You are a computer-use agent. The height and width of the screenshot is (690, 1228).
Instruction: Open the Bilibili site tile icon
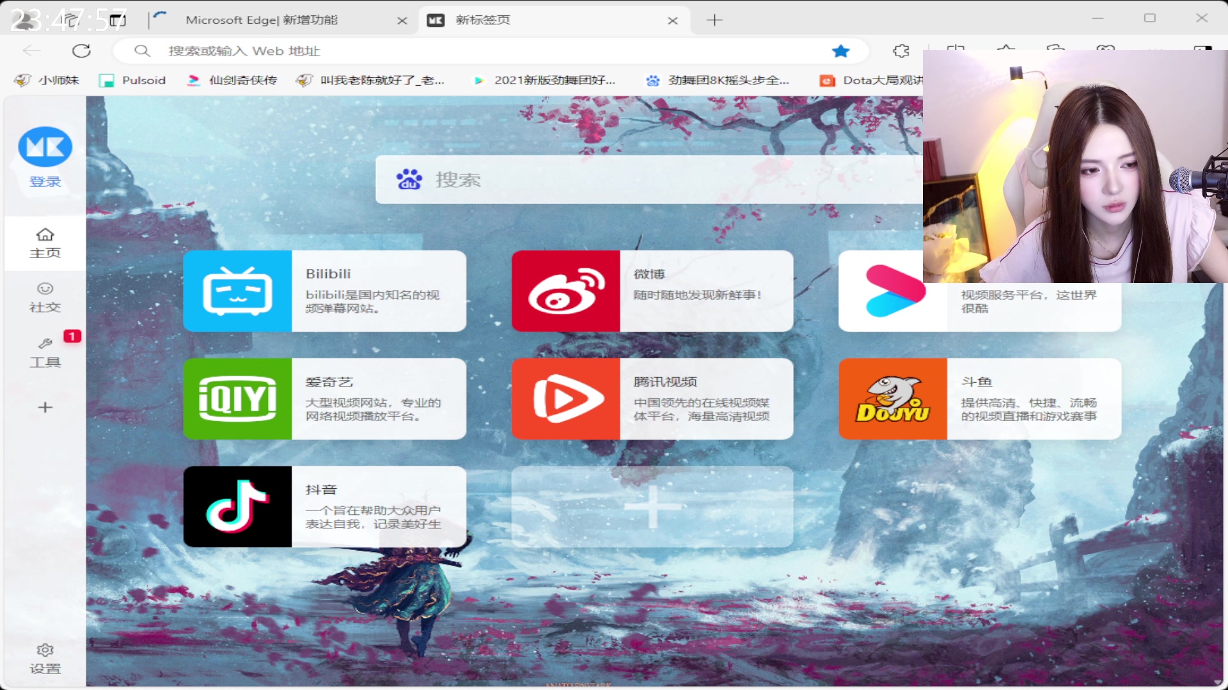(237, 291)
